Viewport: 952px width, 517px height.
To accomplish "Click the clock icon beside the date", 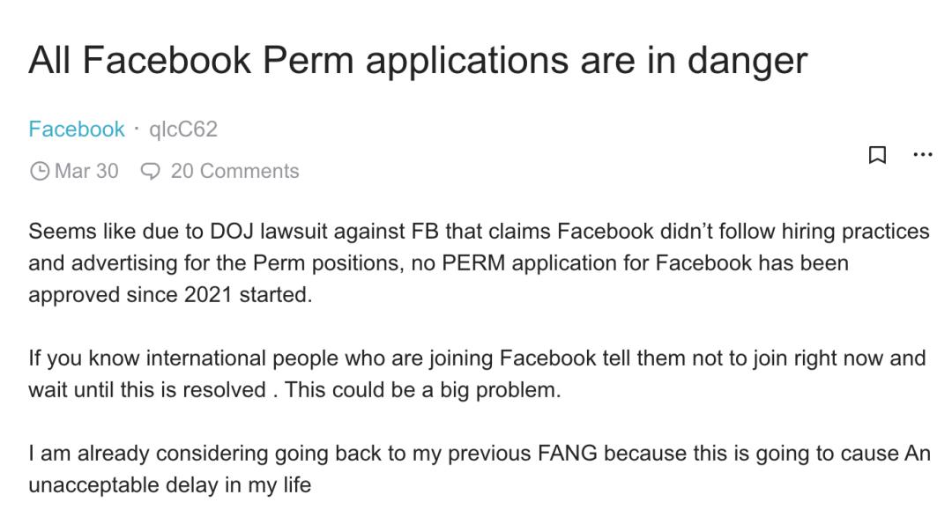I will click(x=40, y=171).
